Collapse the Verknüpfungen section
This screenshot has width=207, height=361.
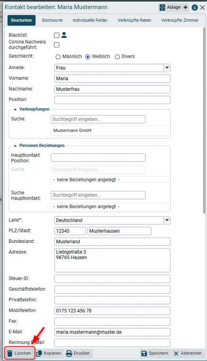click(15, 109)
